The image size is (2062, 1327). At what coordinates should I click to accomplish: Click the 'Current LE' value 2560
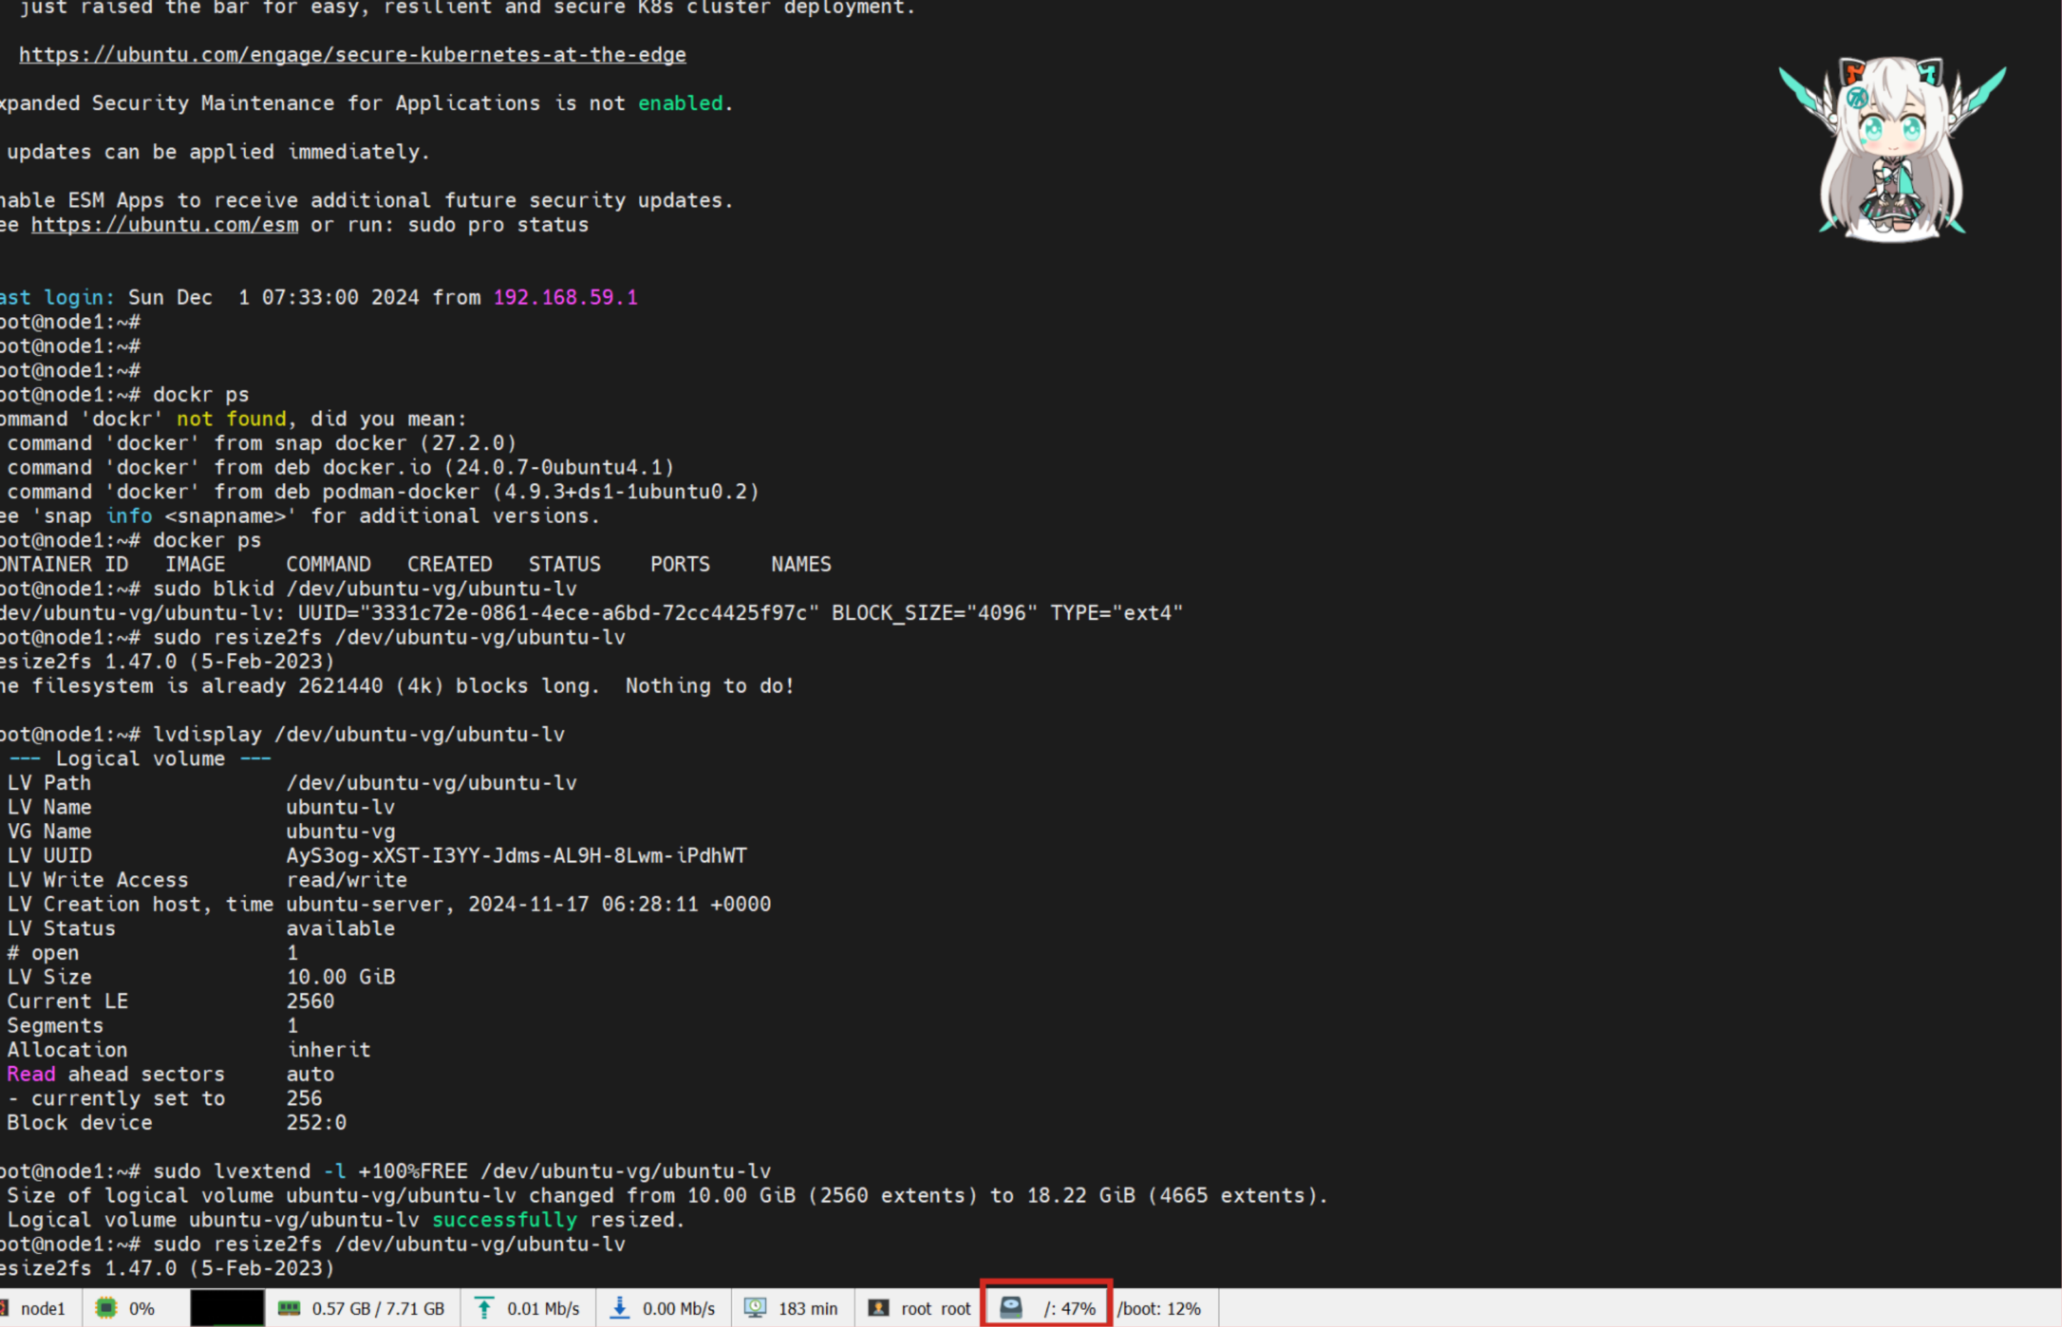click(x=310, y=1001)
